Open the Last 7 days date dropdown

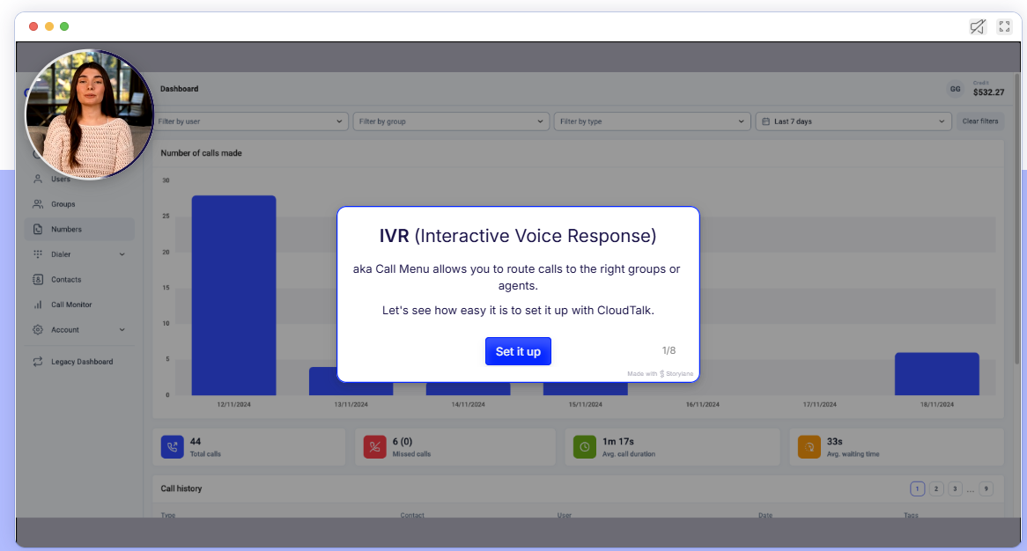tap(853, 121)
